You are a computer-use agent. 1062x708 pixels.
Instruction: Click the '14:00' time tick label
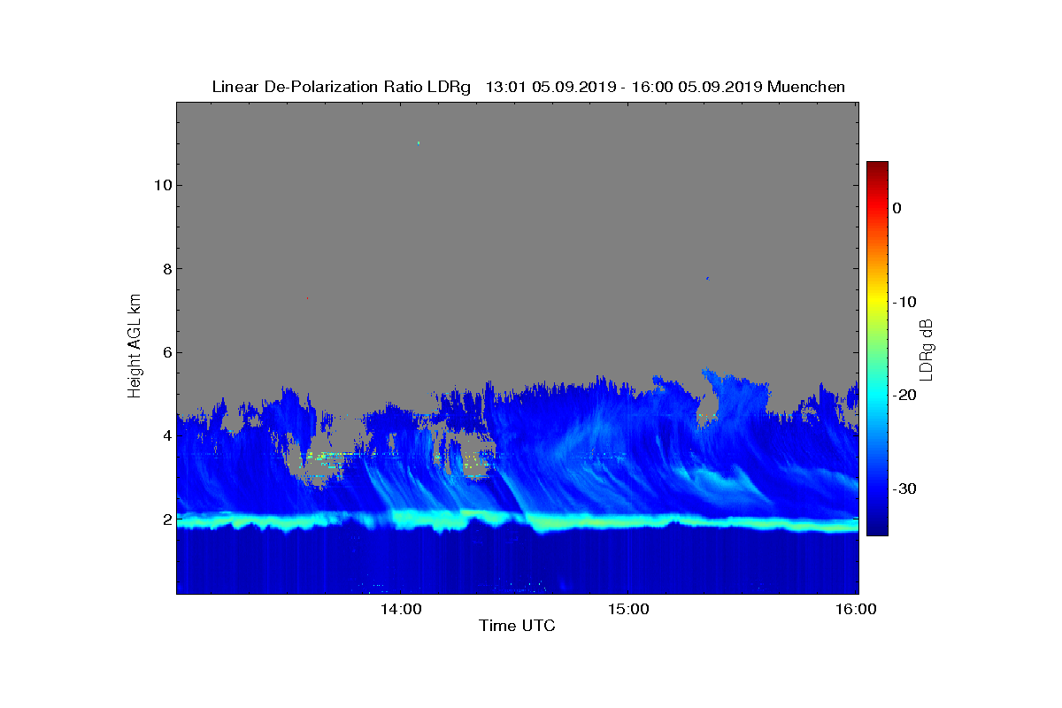pos(400,609)
